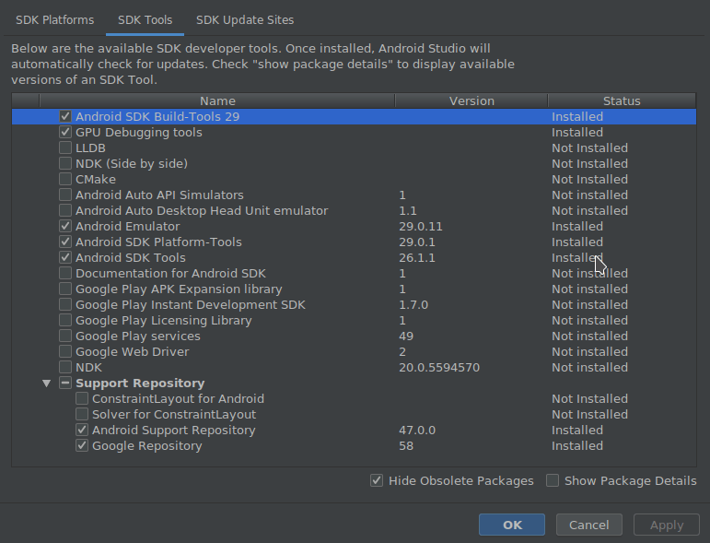The width and height of the screenshot is (710, 543).
Task: Sort by the Name column header
Action: pos(217,100)
